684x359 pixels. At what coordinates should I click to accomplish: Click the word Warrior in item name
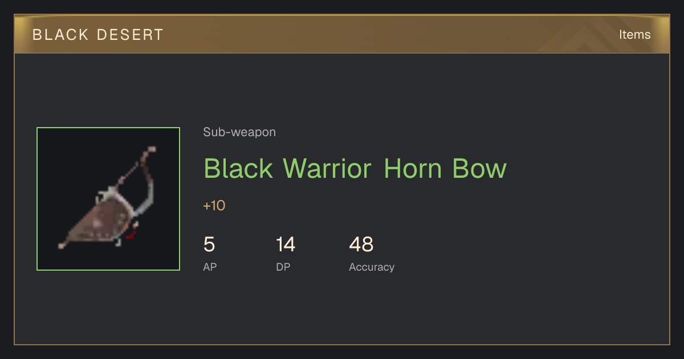click(327, 169)
